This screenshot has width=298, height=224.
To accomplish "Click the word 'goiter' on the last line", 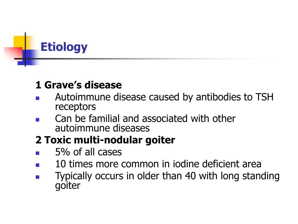I will 68,186.
